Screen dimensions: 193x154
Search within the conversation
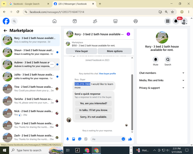(168, 59)
